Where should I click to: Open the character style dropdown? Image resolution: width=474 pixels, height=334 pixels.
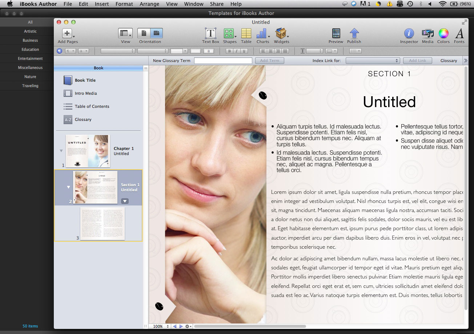(x=84, y=51)
